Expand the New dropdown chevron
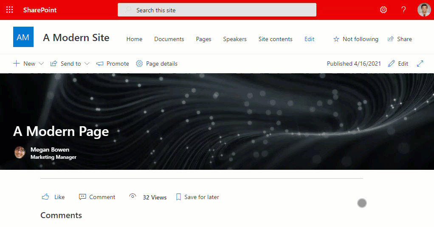434x227 pixels. coord(41,64)
